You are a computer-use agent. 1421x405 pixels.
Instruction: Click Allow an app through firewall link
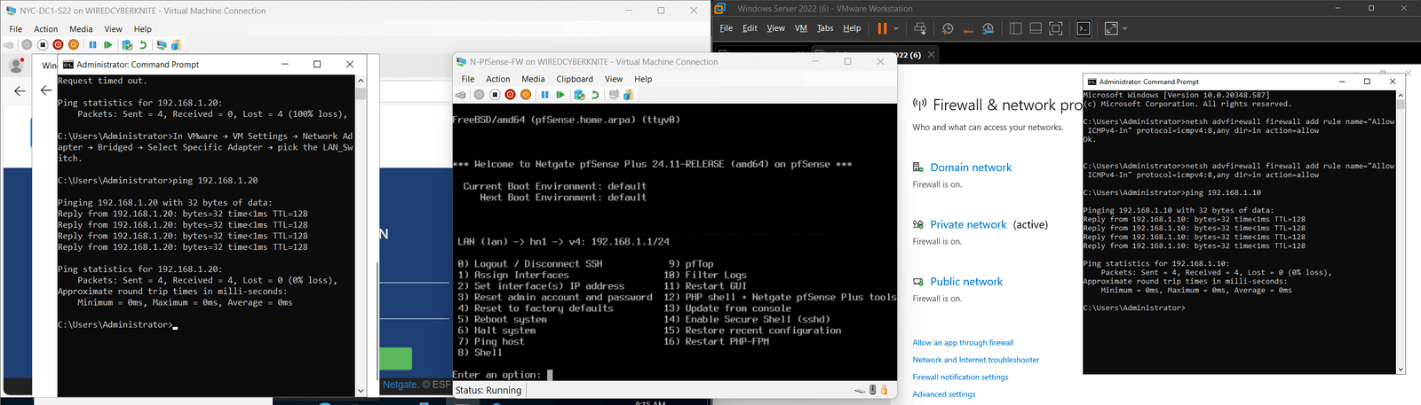coord(963,343)
